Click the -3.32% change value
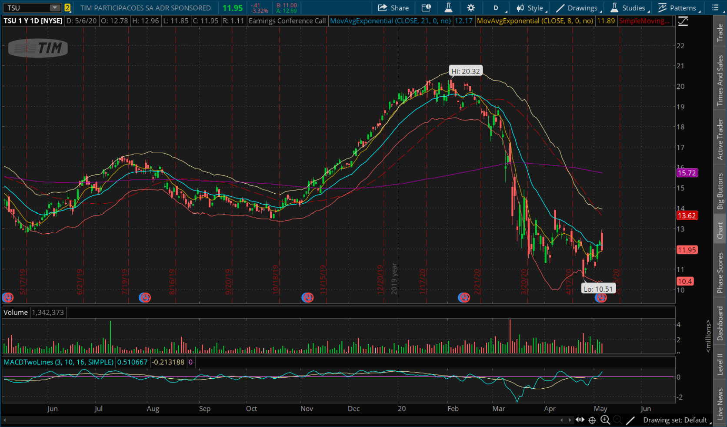Viewport: 727px width, 427px height. (x=260, y=11)
